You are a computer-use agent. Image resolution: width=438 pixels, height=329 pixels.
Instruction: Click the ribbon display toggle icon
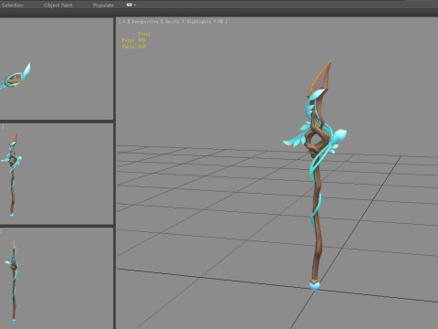(x=129, y=5)
